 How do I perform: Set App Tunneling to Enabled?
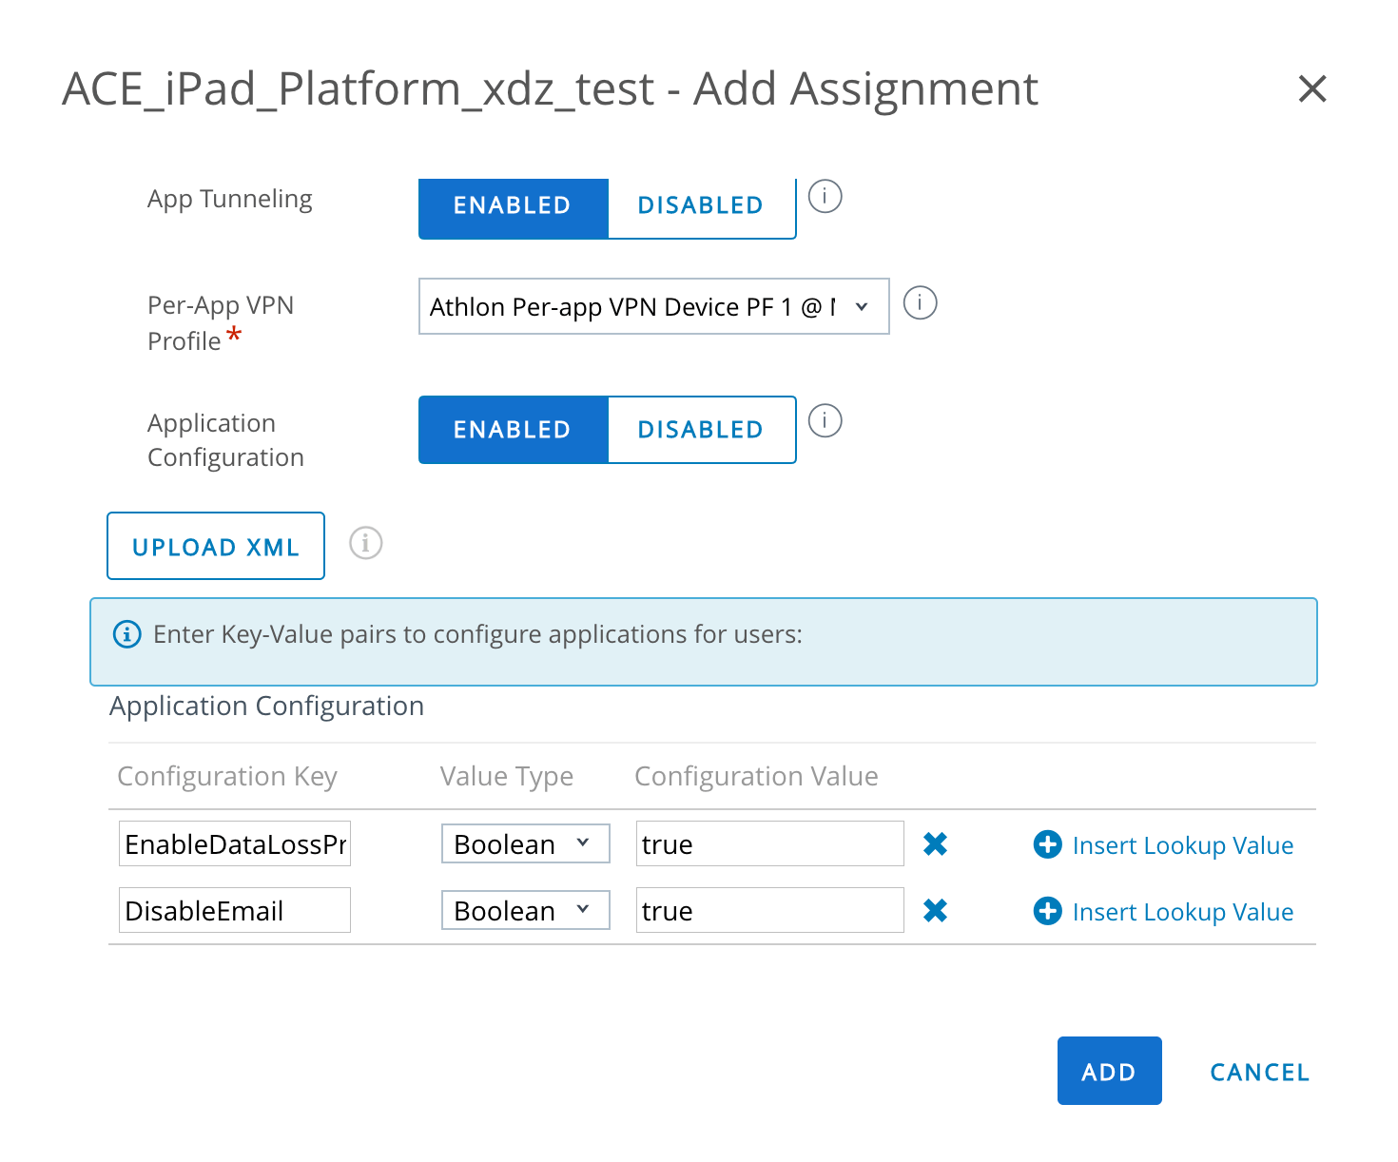click(x=513, y=206)
